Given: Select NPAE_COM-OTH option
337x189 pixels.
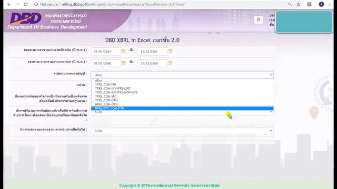Looking at the screenshot, I should [x=182, y=104].
